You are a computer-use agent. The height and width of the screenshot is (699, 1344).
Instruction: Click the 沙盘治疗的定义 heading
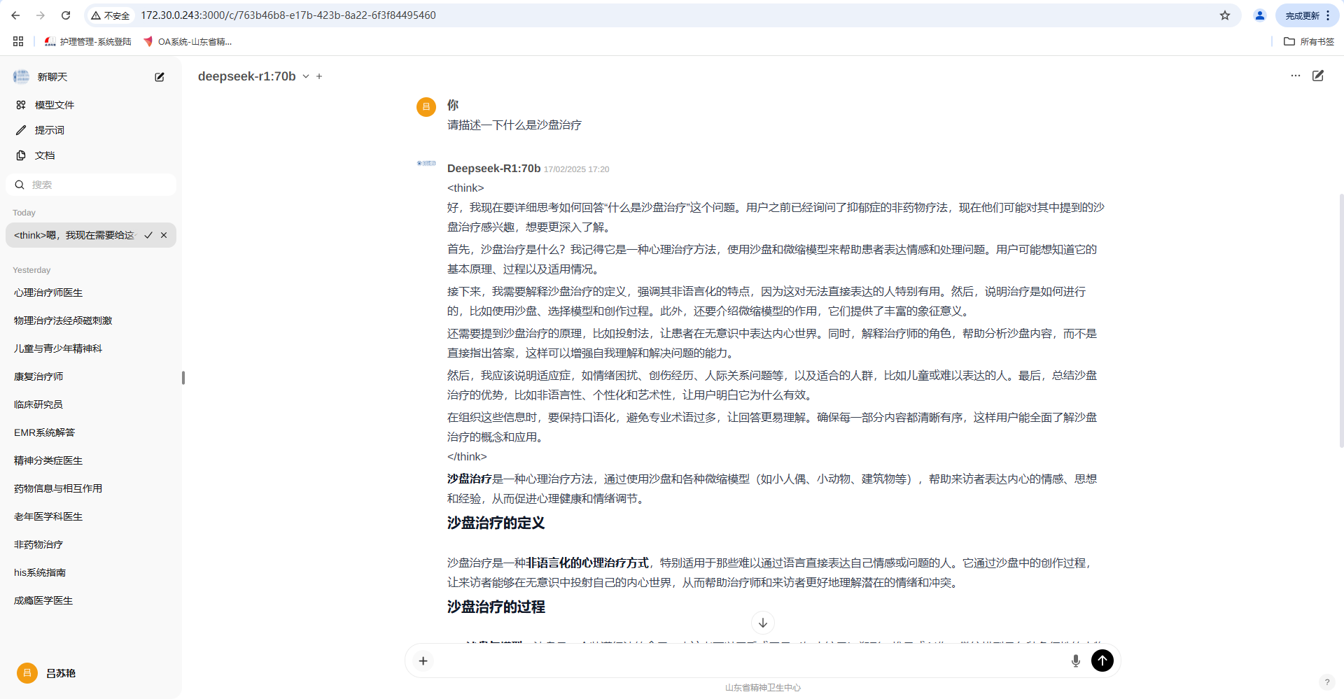[x=496, y=523]
